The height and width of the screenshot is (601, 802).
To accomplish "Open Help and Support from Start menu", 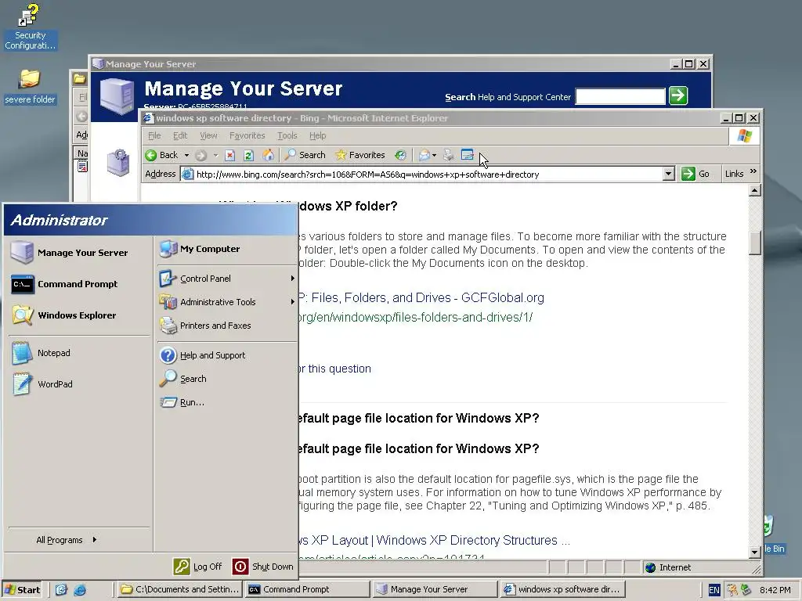I will [226, 355].
